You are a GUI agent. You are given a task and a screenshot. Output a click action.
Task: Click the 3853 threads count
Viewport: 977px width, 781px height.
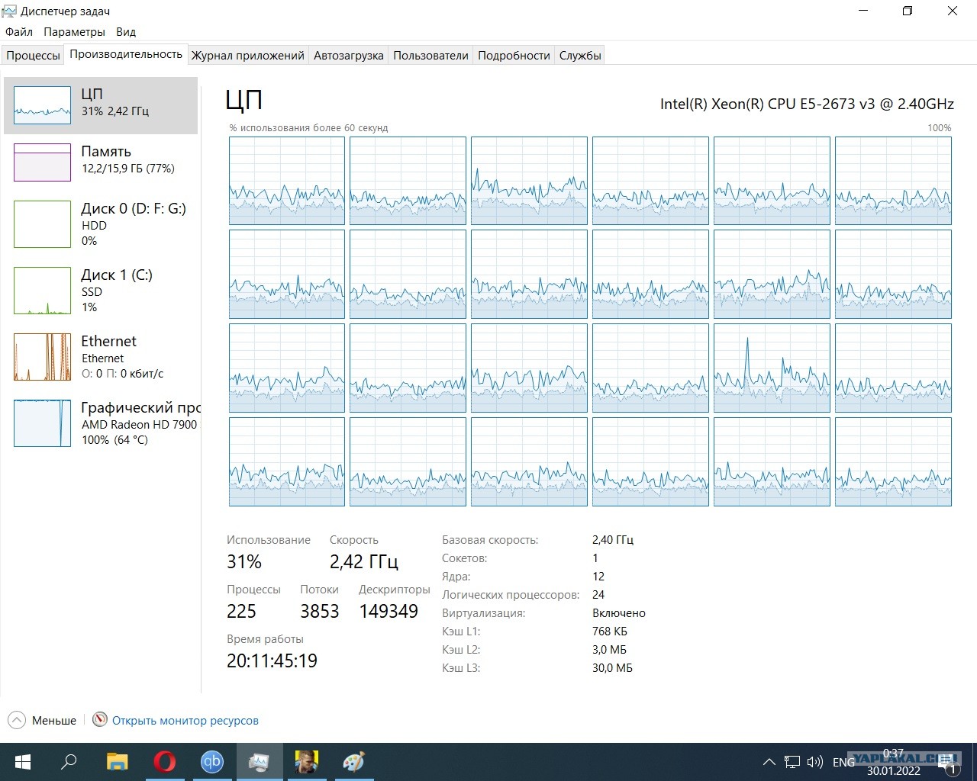pos(319,612)
